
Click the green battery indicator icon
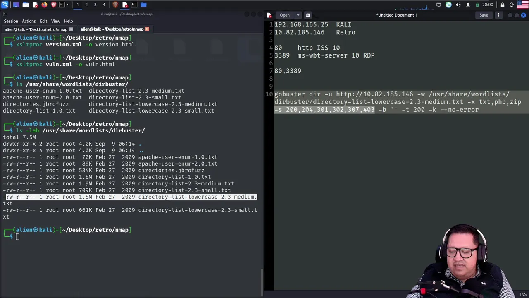click(477, 5)
